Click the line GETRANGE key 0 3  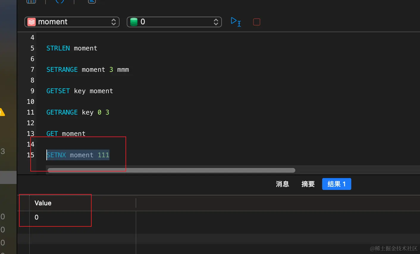click(x=78, y=112)
